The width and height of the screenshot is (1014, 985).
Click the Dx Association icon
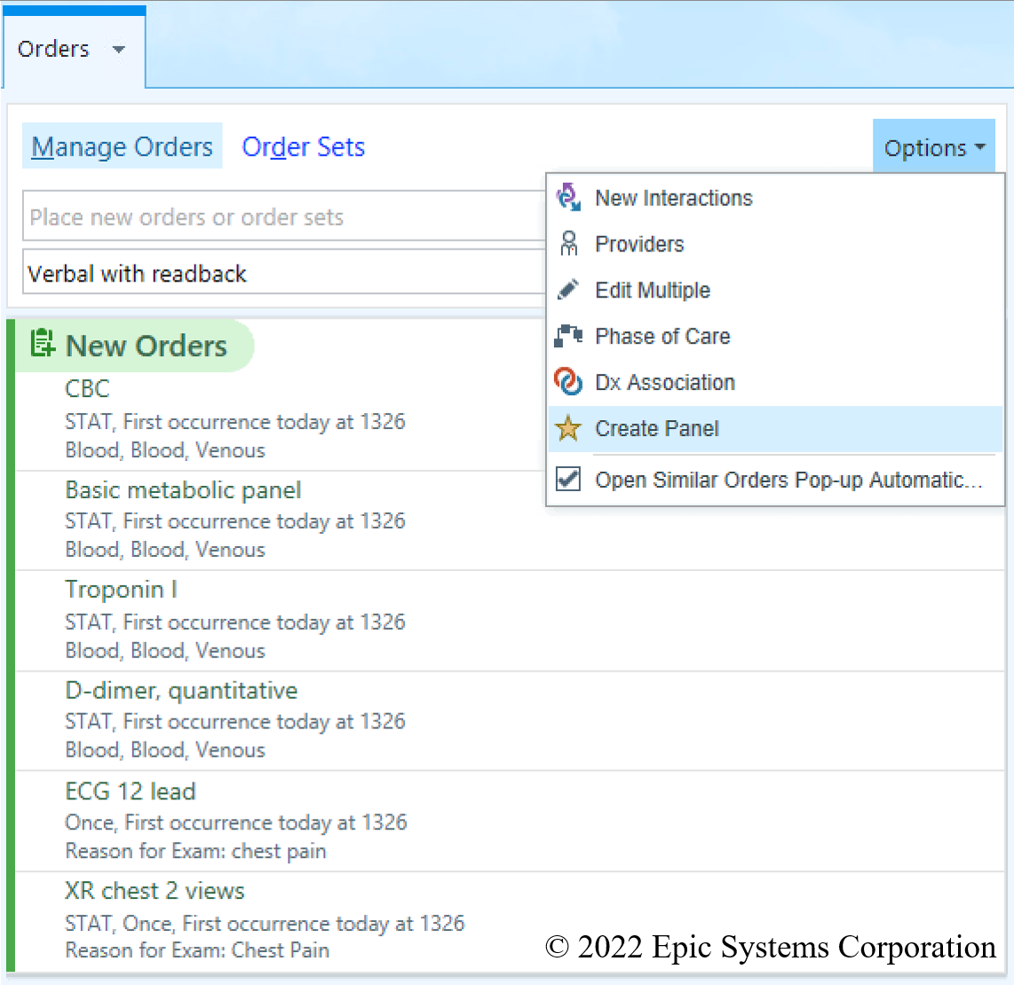568,382
